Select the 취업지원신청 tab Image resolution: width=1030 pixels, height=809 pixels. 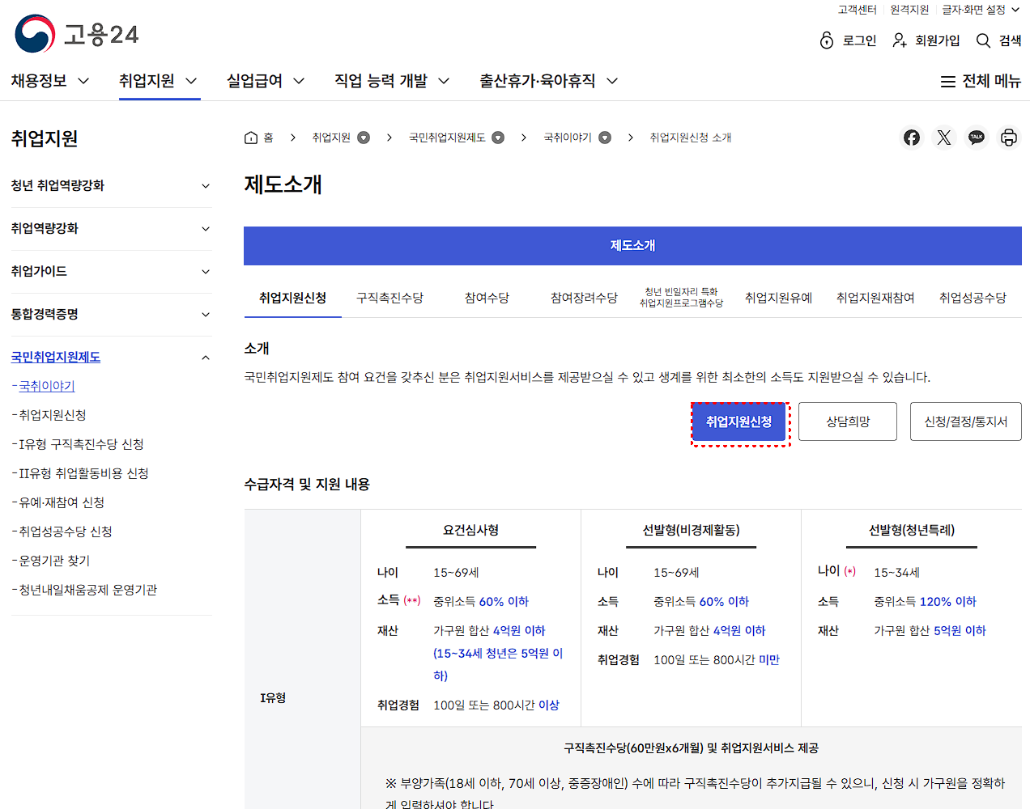click(292, 298)
